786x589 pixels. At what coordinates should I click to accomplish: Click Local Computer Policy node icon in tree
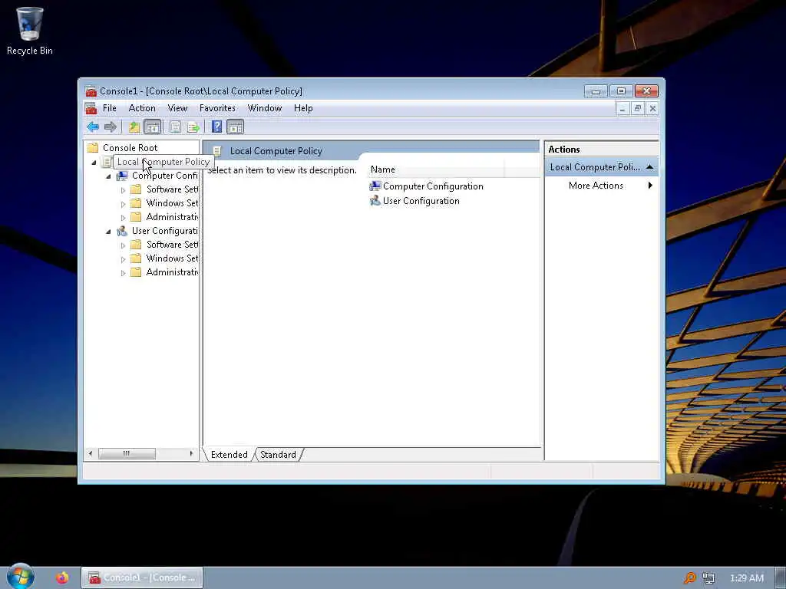pyautogui.click(x=107, y=162)
